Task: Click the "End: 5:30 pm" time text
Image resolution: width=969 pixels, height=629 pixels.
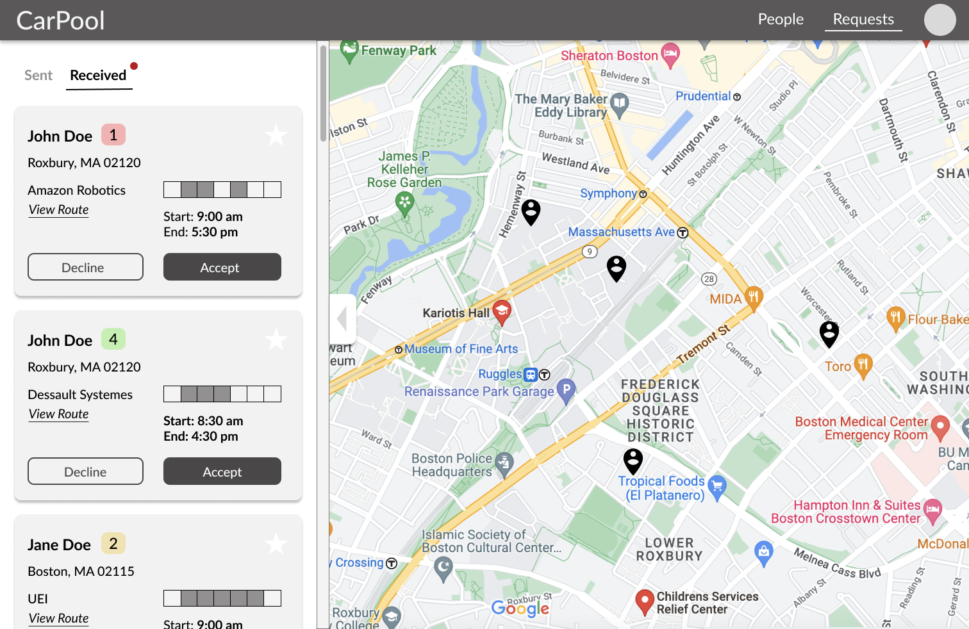Action: pyautogui.click(x=201, y=232)
